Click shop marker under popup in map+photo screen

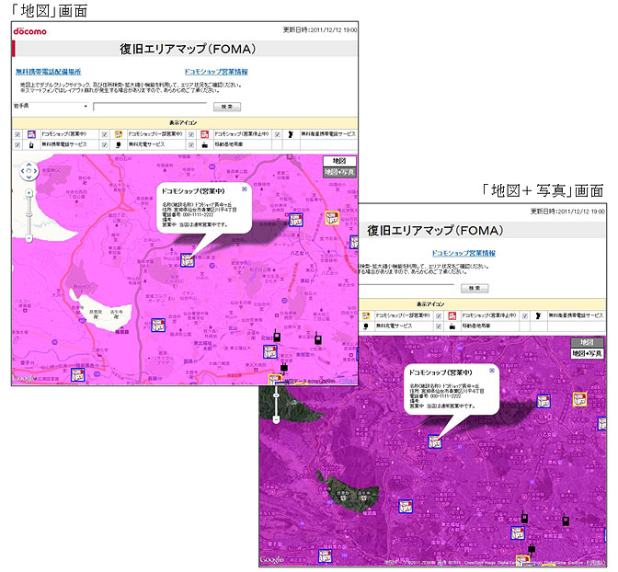pyautogui.click(x=434, y=441)
